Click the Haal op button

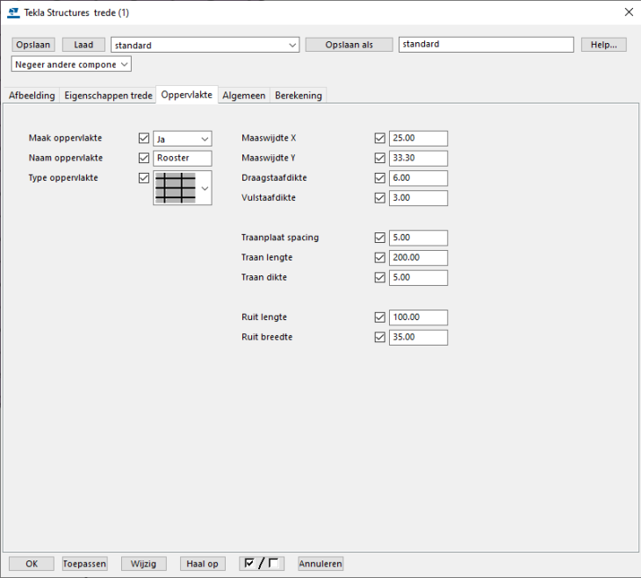[x=202, y=564]
